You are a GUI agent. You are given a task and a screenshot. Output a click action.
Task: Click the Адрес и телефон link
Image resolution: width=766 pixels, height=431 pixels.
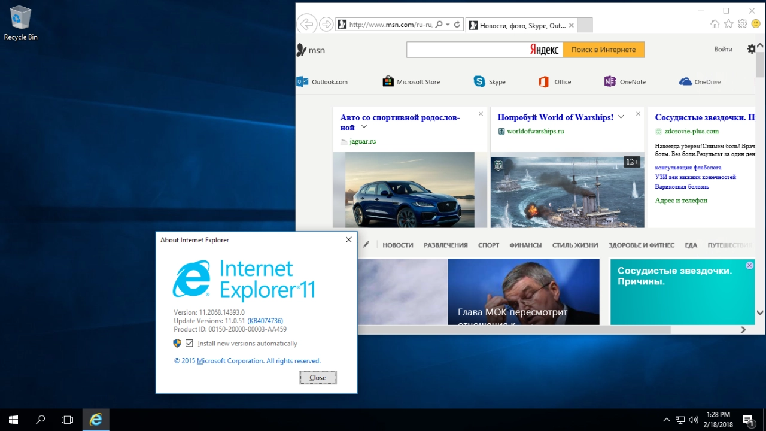tap(681, 201)
